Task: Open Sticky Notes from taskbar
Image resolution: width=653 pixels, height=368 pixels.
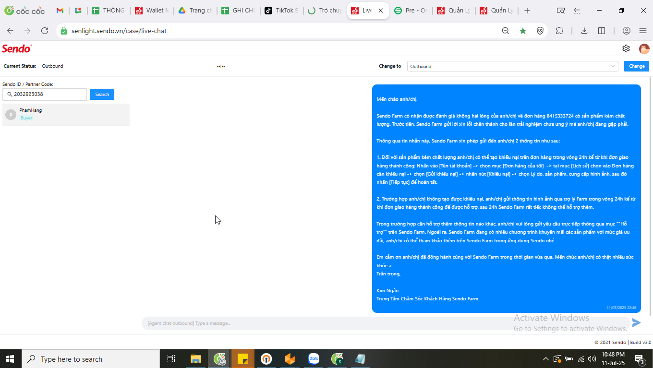Action: click(243, 359)
